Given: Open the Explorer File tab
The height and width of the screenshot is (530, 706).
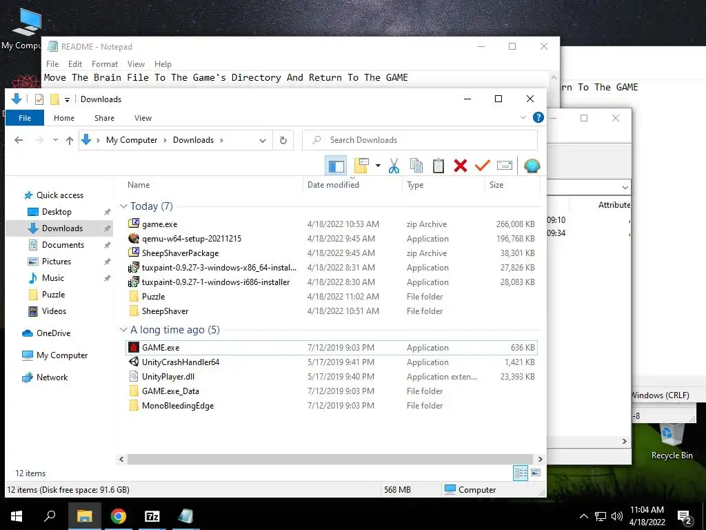Looking at the screenshot, I should (25, 118).
